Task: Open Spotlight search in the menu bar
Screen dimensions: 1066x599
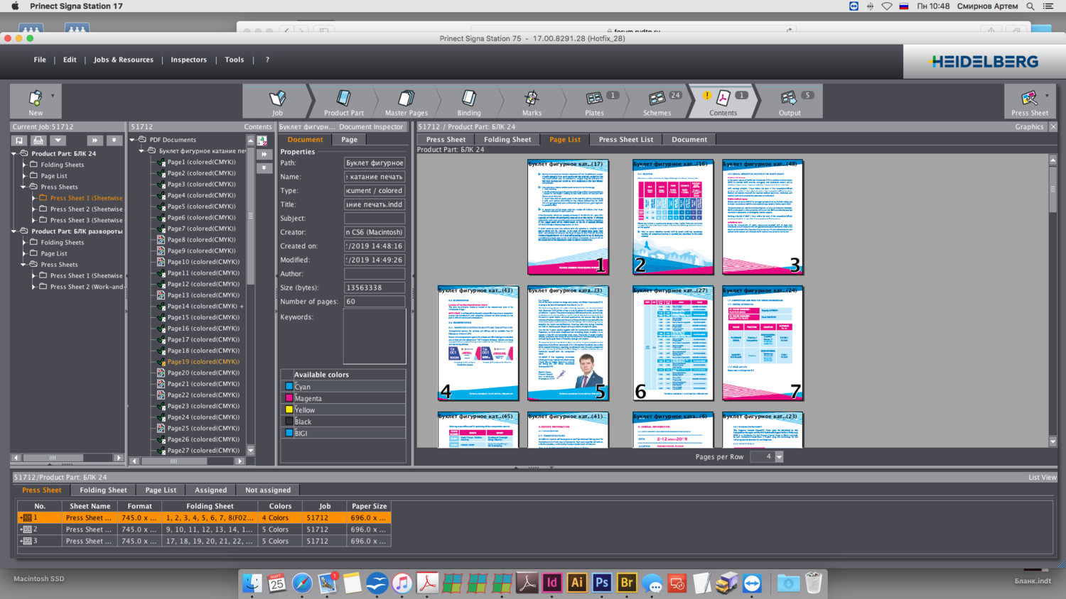Action: (x=1030, y=6)
